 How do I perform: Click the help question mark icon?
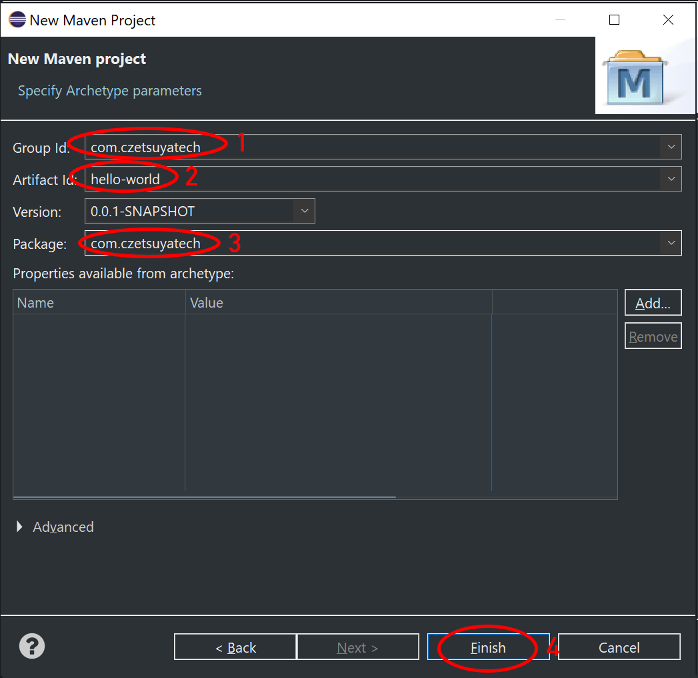click(31, 646)
